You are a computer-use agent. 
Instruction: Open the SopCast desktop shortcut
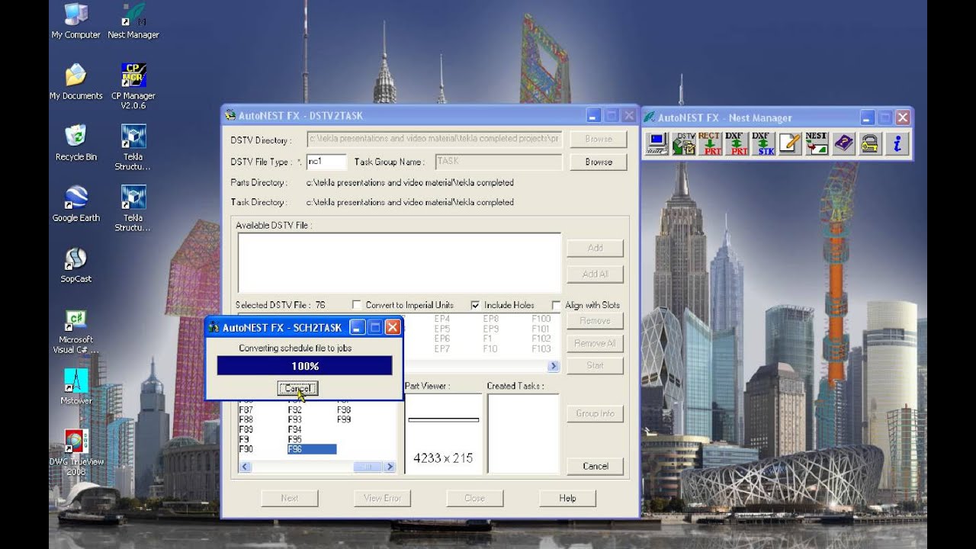point(75,265)
